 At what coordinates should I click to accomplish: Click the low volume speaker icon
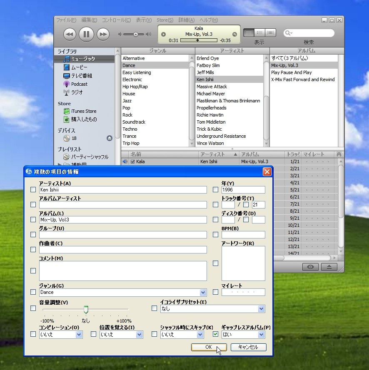[x=120, y=34]
